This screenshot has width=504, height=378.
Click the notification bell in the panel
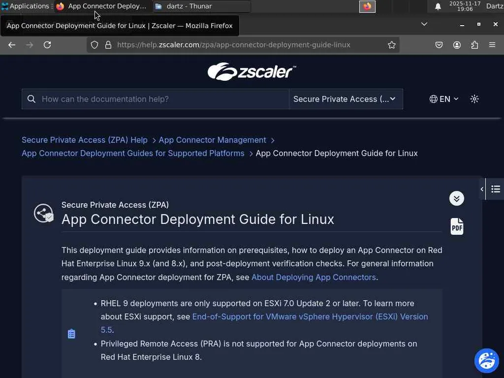point(438,6)
